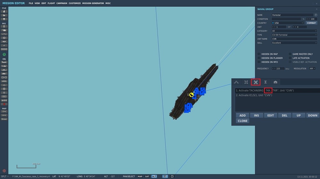Select trigger zone circle tool

click(x=4, y=89)
